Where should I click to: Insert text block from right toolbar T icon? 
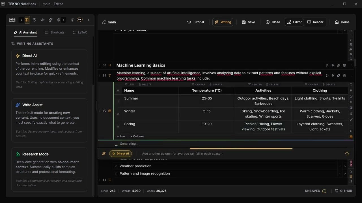tap(351, 85)
